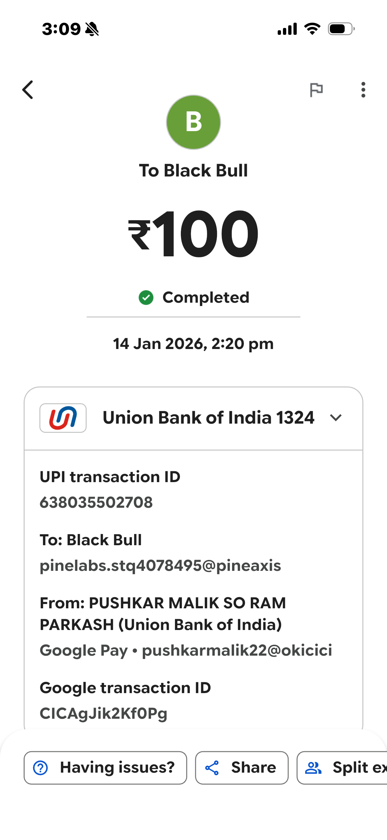Tap the ₹100 amount
This screenshot has width=387, height=840.
pos(193,234)
